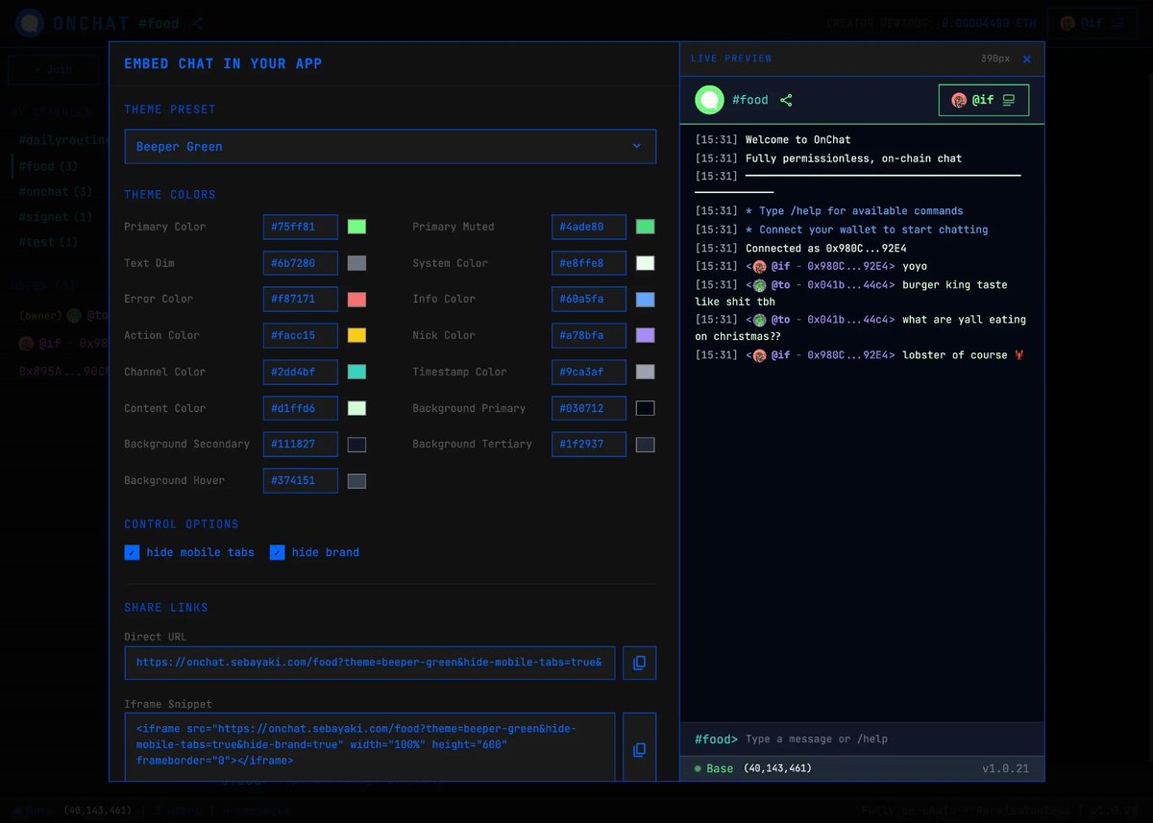Click the Action Color swatch
Viewport: 1153px width, 823px height.
tap(356, 335)
